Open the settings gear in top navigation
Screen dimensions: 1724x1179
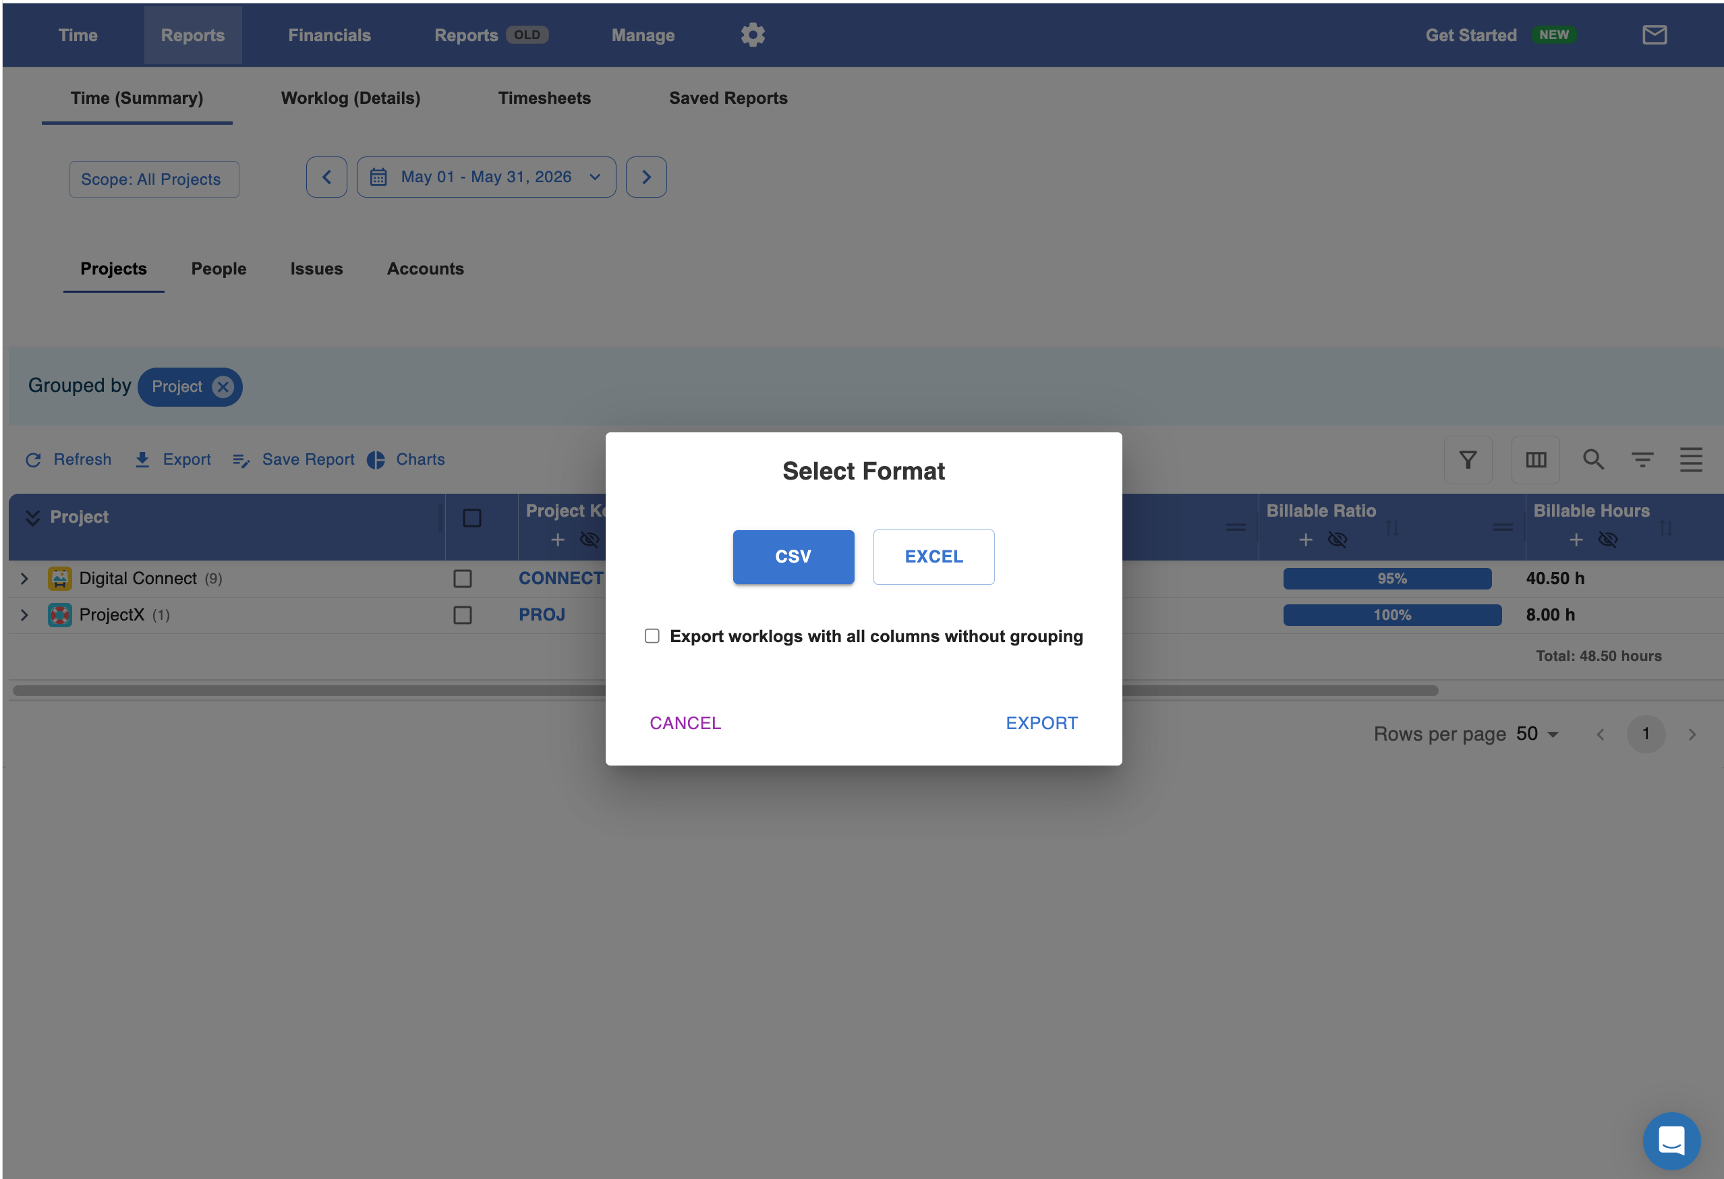click(752, 35)
